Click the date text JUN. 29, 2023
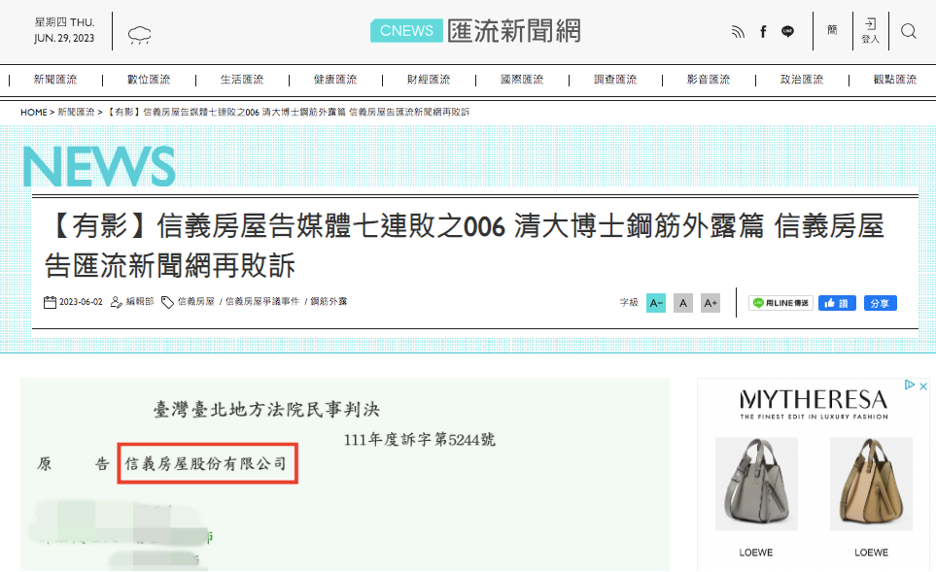The height and width of the screenshot is (572, 936). pos(64,38)
